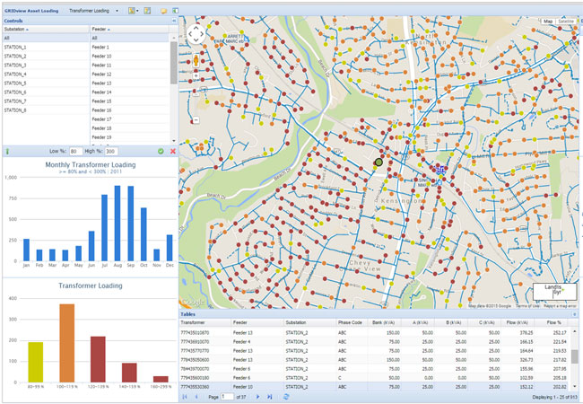
Task: Open the map layers toolbar dropdown icon
Action: pyautogui.click(x=133, y=11)
